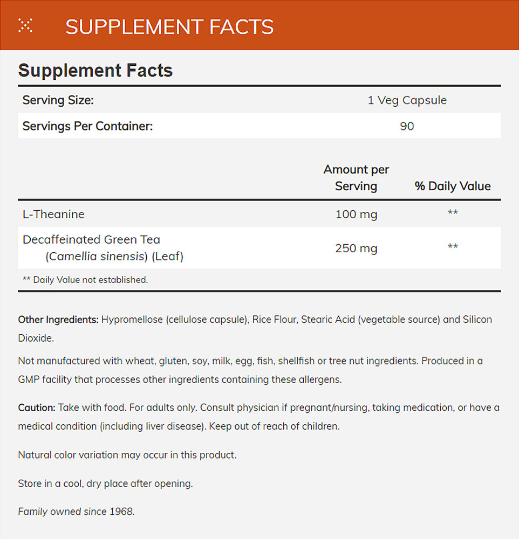Click the Store in a cool, dry place line

tap(105, 483)
